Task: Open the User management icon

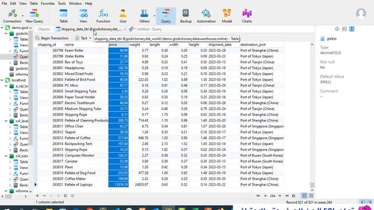Action: pyautogui.click(x=123, y=16)
